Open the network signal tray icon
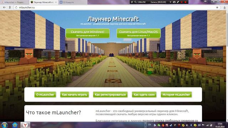Viewport: 228px width, 128px height. (x=207, y=125)
